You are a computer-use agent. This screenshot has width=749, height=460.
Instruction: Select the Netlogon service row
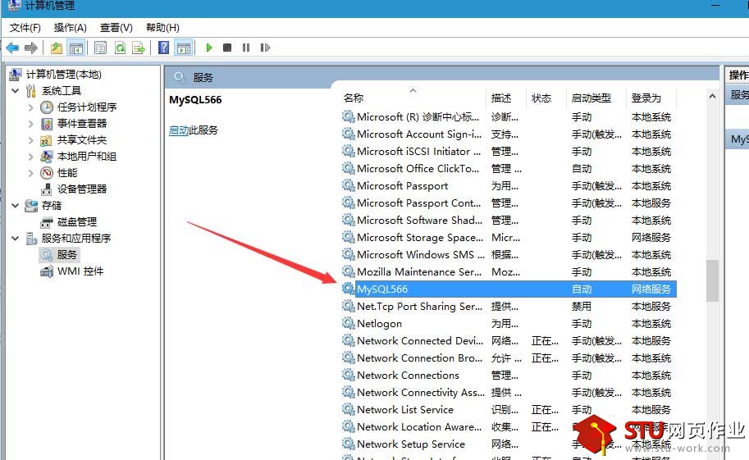point(379,323)
